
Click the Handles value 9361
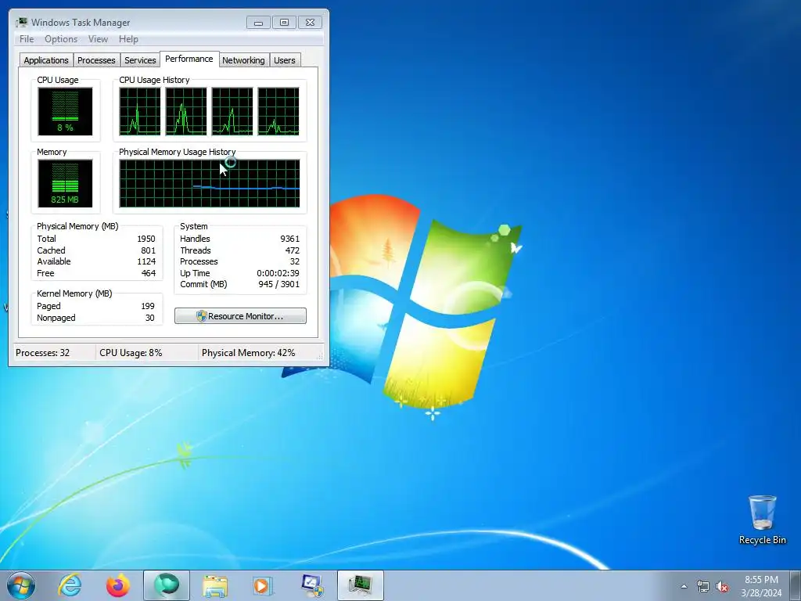click(x=289, y=239)
